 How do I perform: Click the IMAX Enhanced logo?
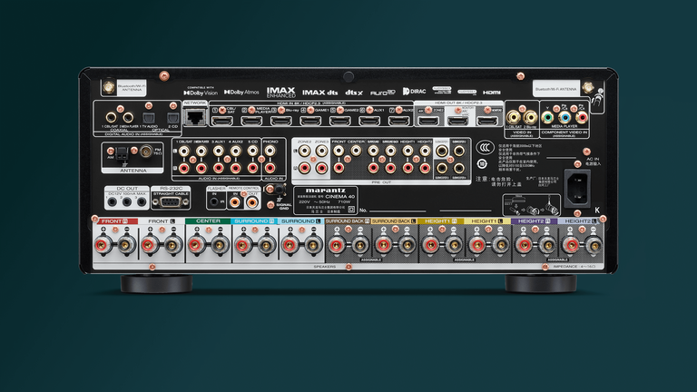tap(280, 92)
